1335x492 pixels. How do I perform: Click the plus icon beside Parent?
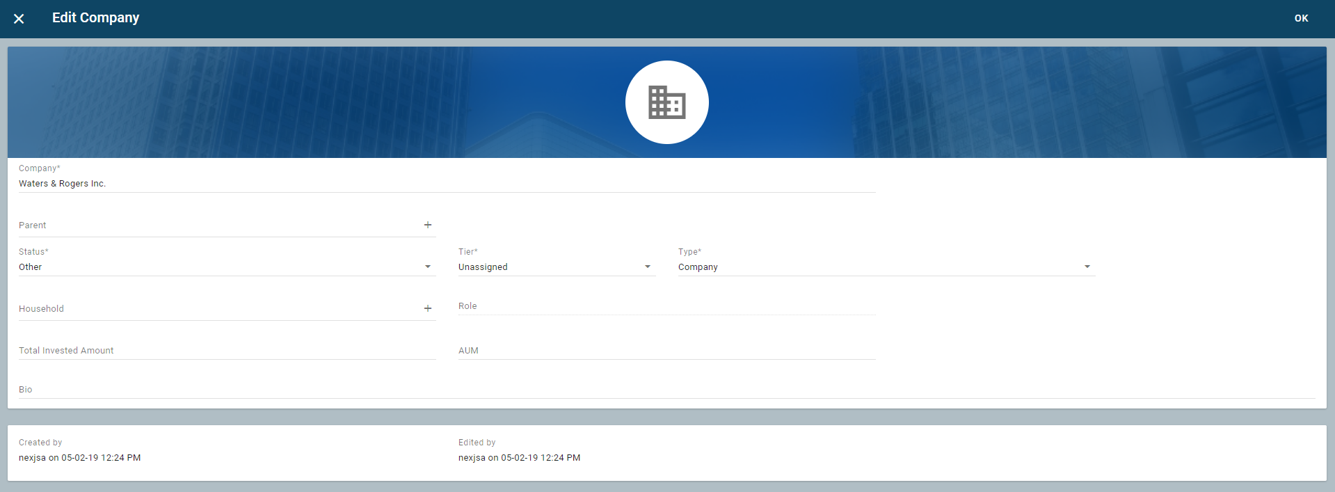pos(428,225)
